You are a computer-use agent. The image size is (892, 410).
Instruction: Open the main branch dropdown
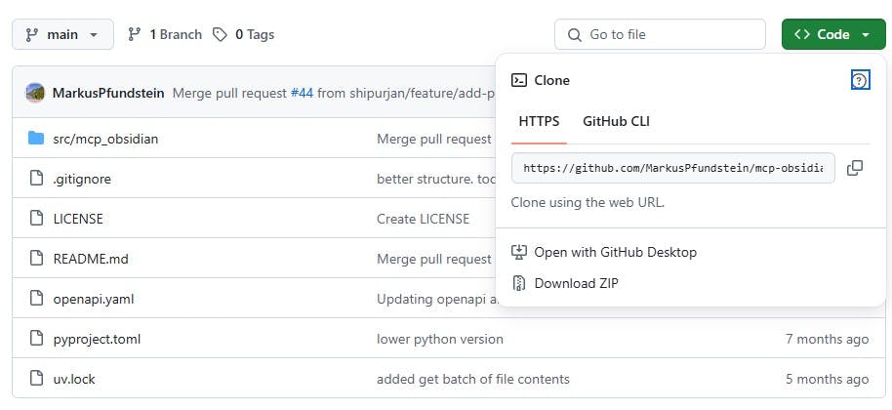click(x=62, y=35)
